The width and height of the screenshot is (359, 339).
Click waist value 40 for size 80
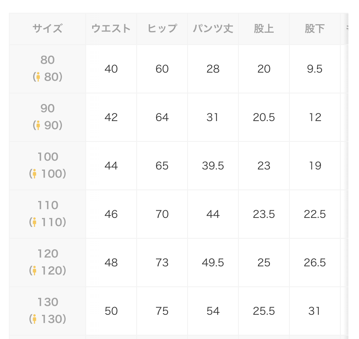click(111, 69)
